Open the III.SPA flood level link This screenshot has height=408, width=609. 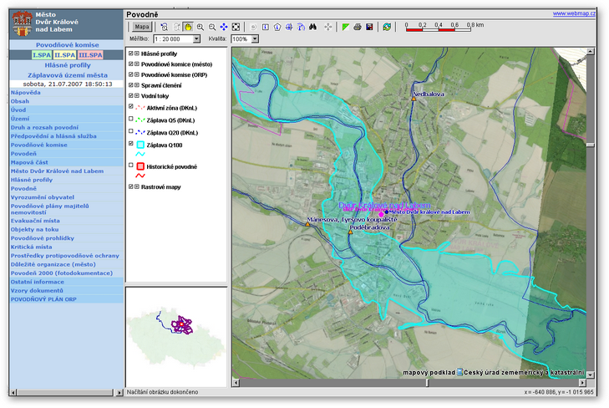coord(90,55)
